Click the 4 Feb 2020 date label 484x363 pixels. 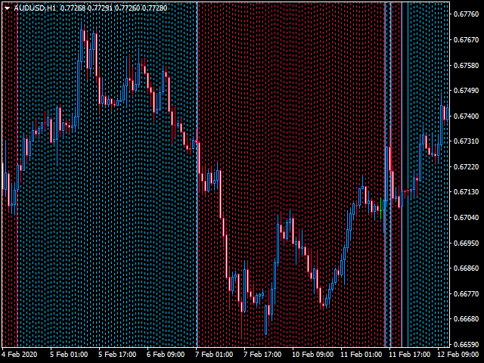pos(20,355)
